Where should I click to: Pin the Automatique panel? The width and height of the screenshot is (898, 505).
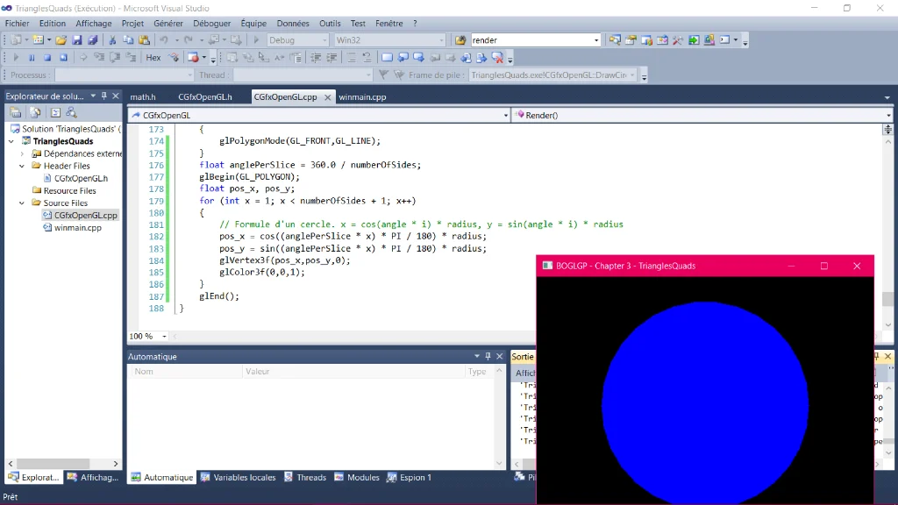coord(488,356)
